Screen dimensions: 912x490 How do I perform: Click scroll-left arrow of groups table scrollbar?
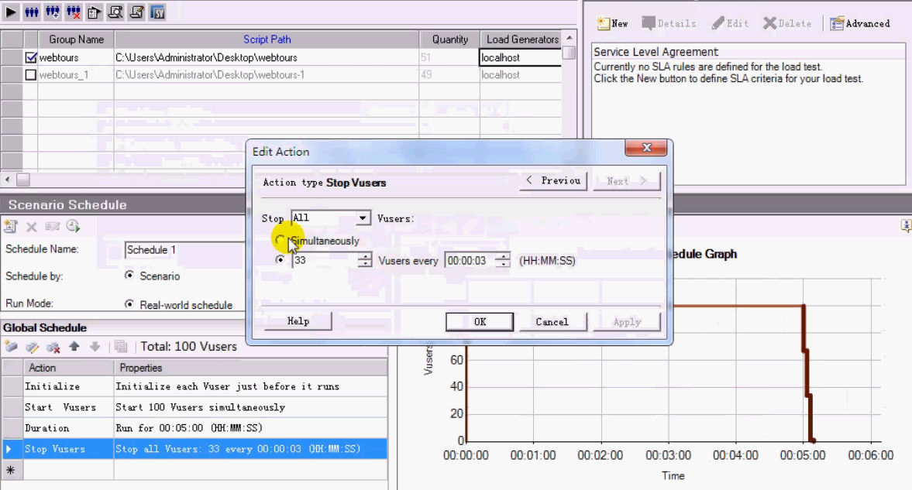(7, 180)
